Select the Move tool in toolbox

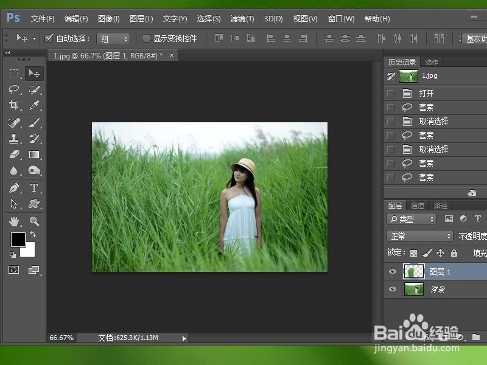point(34,74)
